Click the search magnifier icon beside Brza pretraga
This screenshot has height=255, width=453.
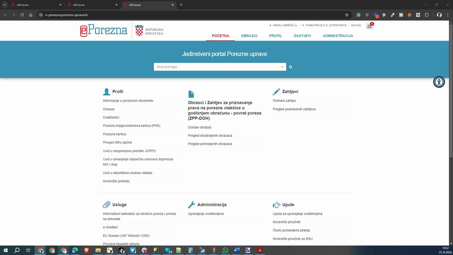tap(291, 67)
